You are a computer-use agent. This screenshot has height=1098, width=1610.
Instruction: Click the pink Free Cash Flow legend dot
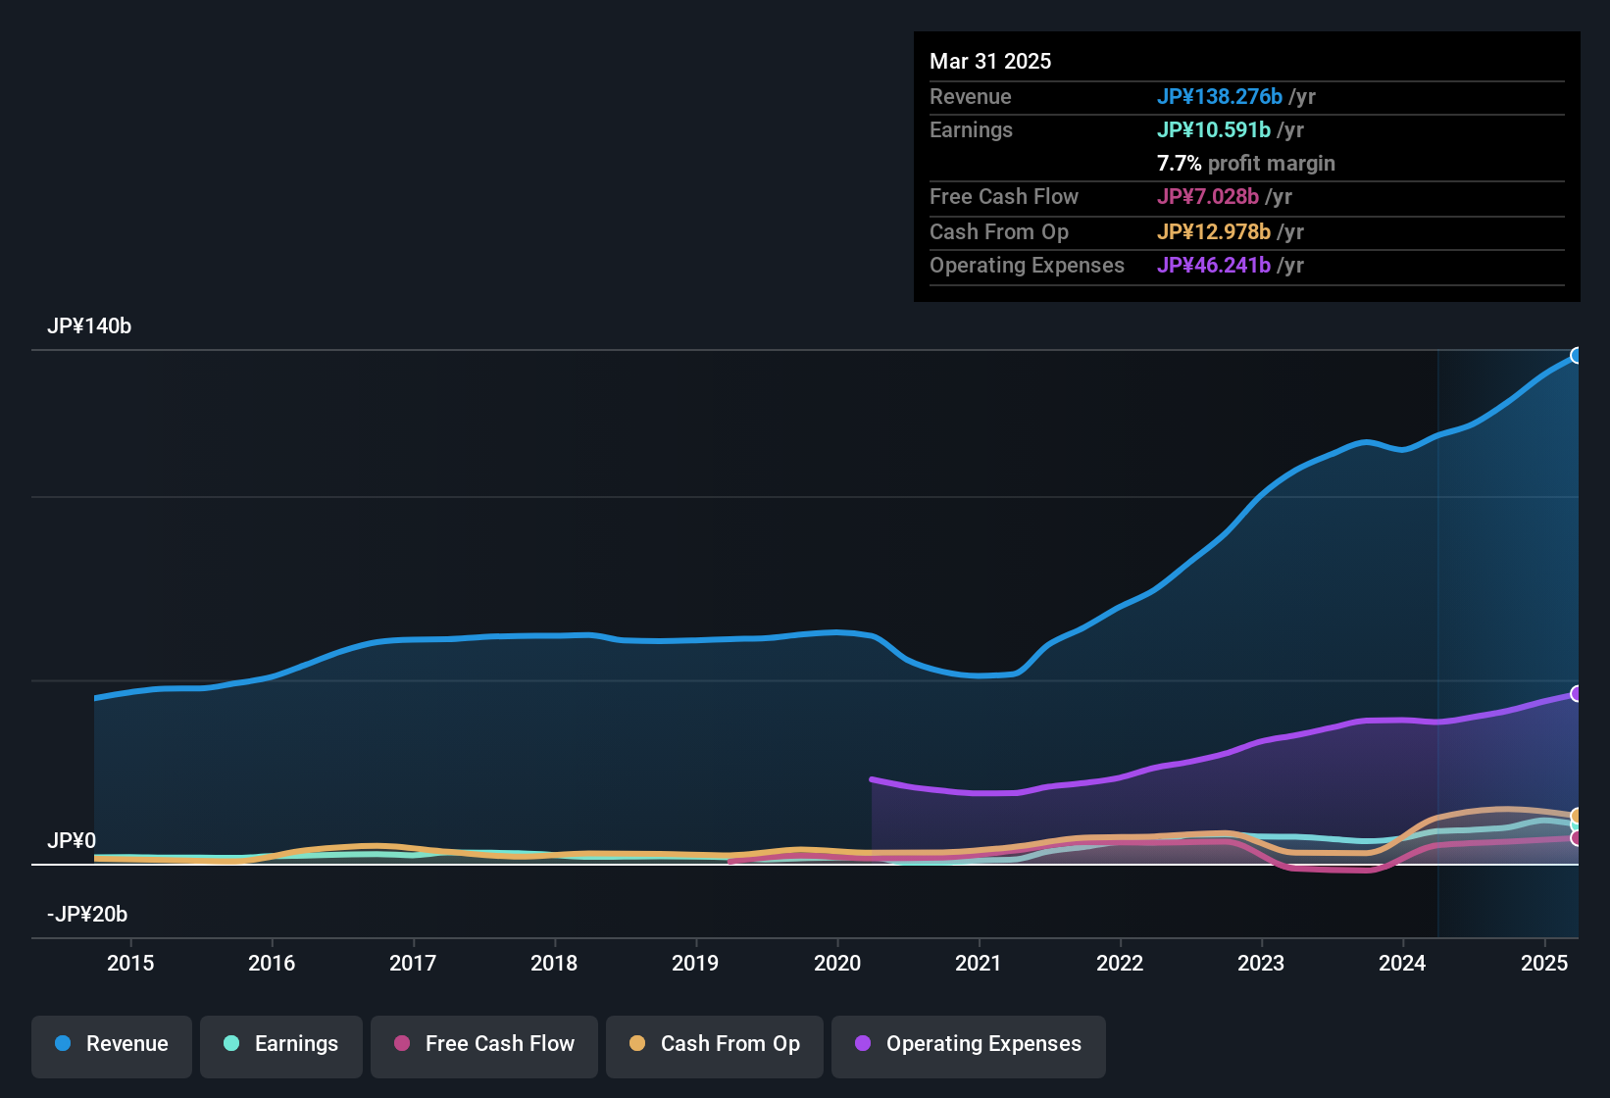[x=402, y=1043]
